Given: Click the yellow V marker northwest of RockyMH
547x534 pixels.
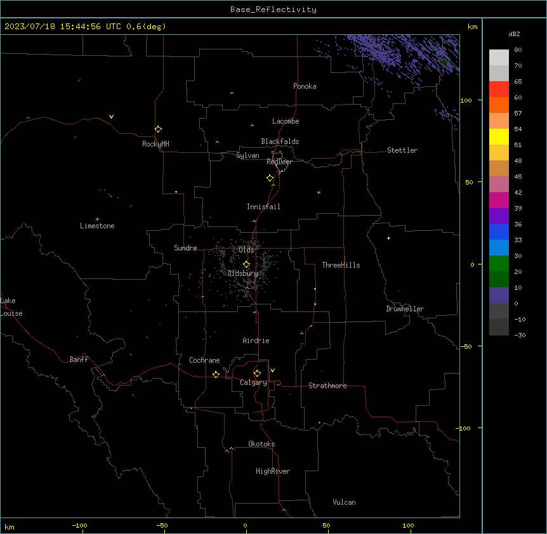Looking at the screenshot, I should (x=111, y=117).
